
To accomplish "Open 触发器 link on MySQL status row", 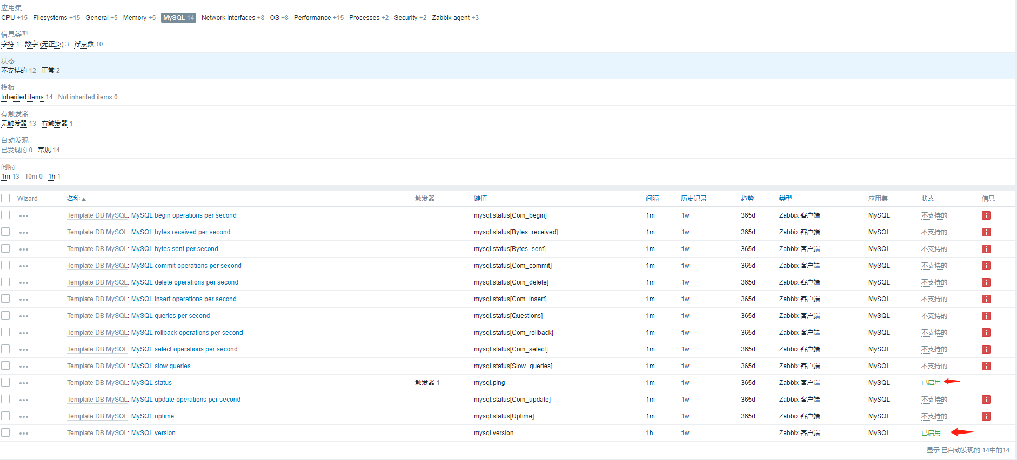I will [x=425, y=383].
